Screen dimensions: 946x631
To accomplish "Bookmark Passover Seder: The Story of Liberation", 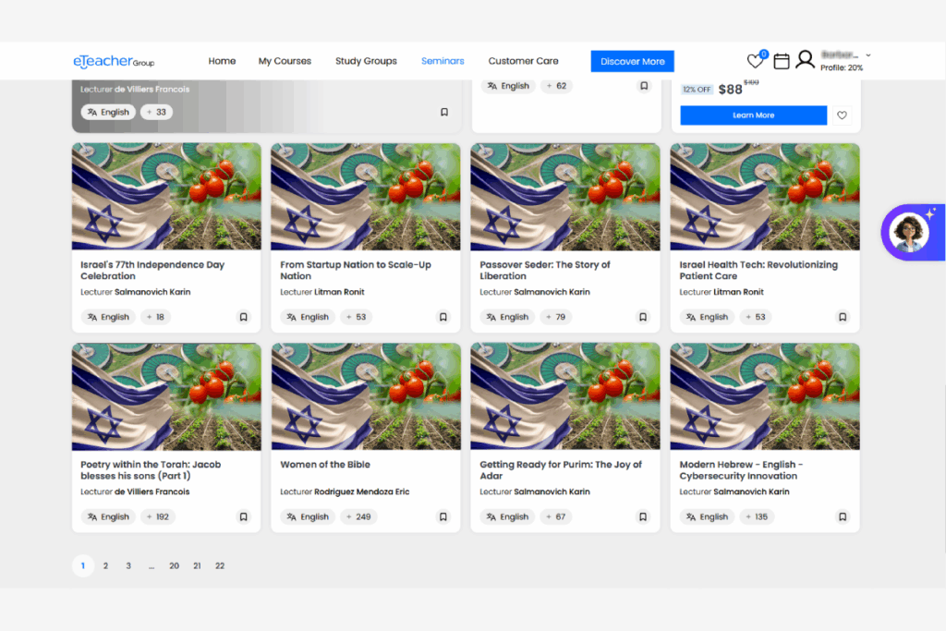I will pyautogui.click(x=643, y=317).
